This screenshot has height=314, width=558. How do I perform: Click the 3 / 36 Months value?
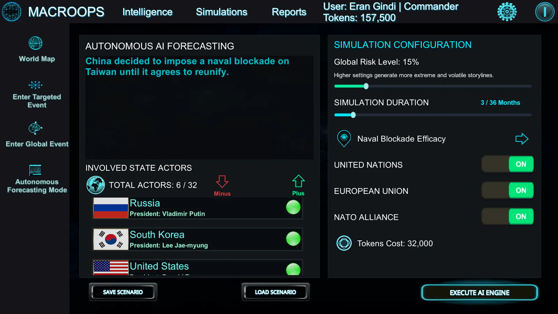pos(500,103)
